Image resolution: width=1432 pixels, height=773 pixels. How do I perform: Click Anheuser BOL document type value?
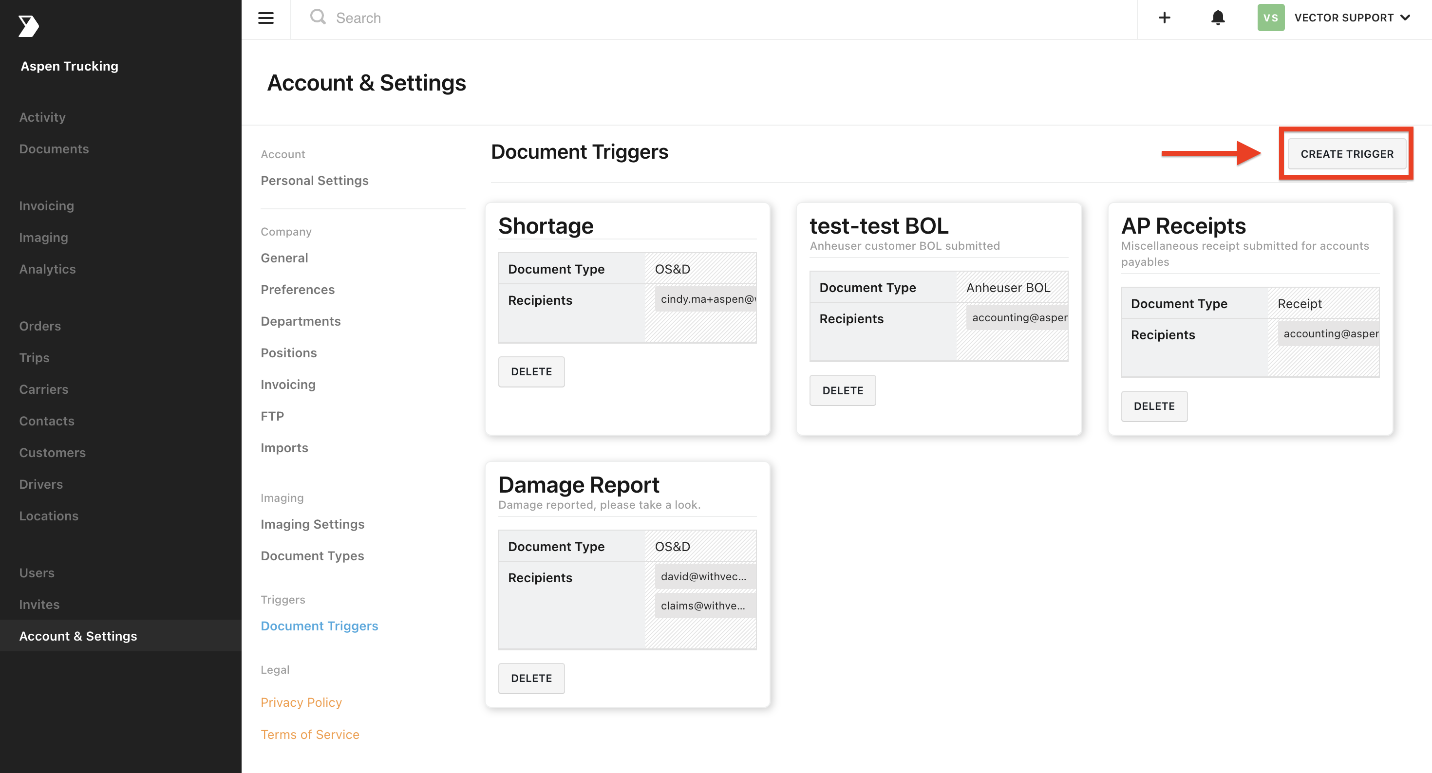(1008, 287)
